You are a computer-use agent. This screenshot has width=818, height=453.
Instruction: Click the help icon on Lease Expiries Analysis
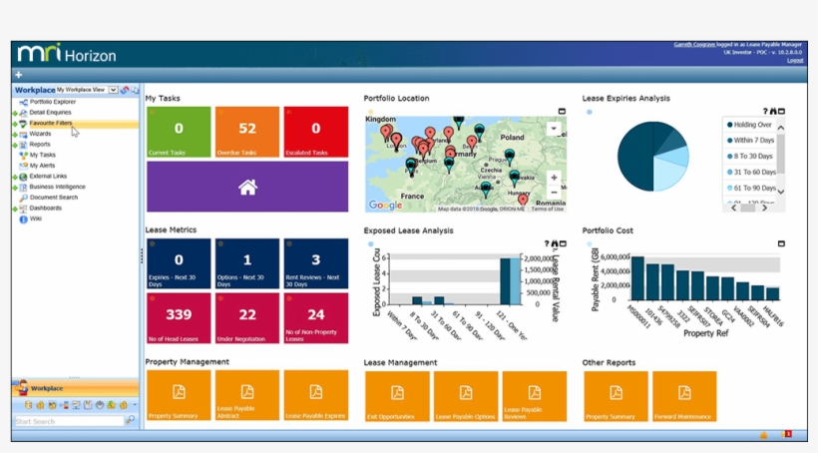click(x=765, y=111)
